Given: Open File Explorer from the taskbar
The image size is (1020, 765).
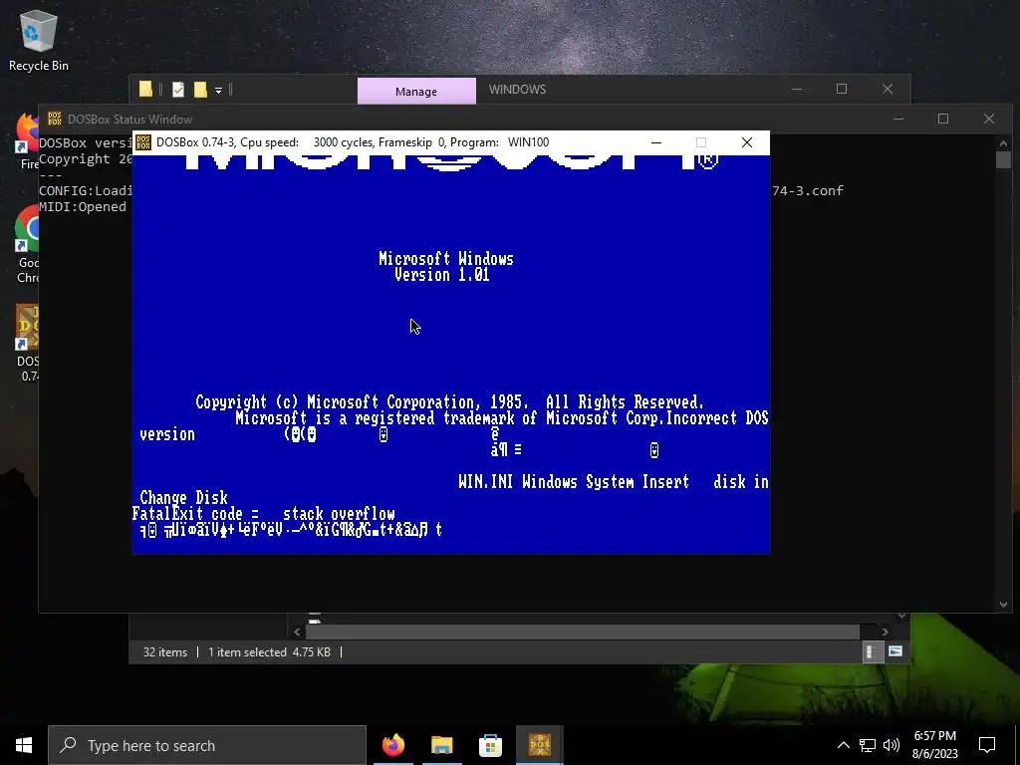Looking at the screenshot, I should click(x=441, y=745).
